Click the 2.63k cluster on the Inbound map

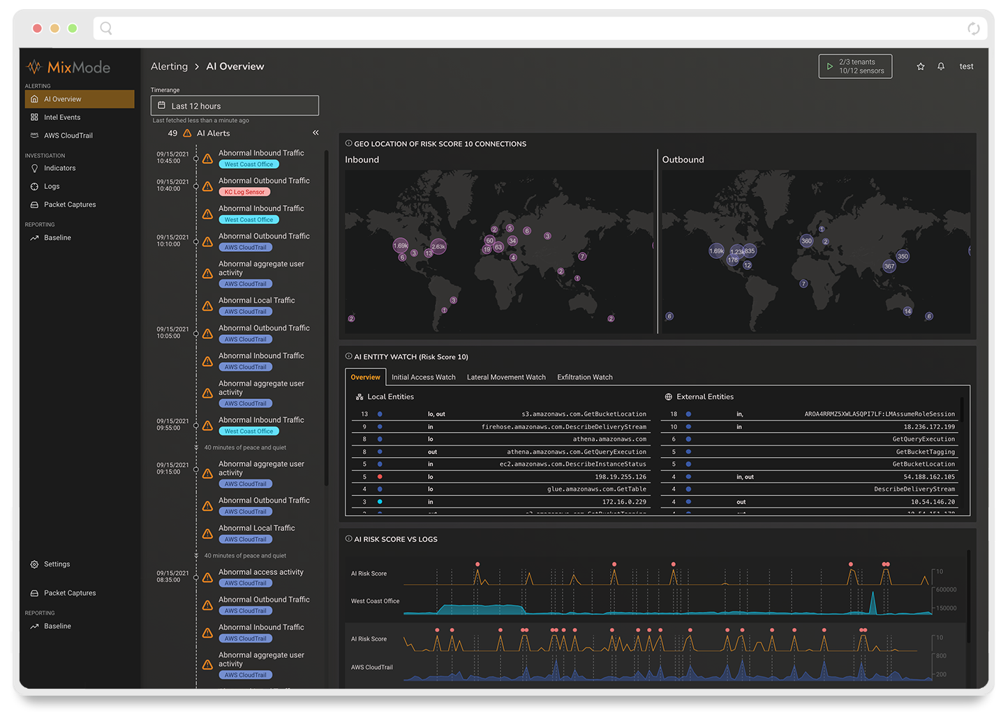438,246
